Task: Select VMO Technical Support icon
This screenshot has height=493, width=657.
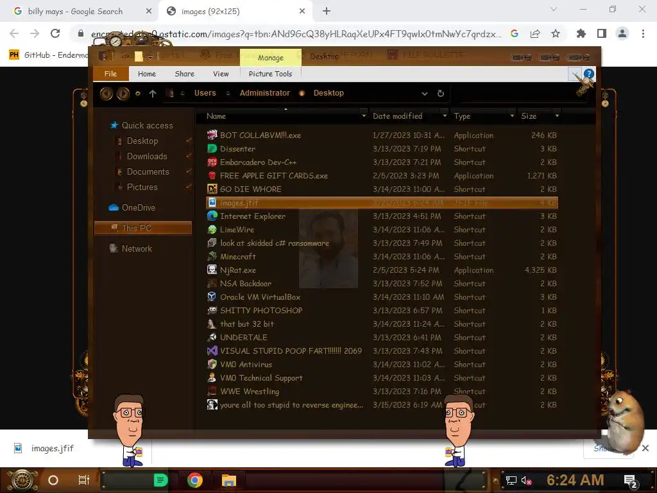Action: point(212,377)
